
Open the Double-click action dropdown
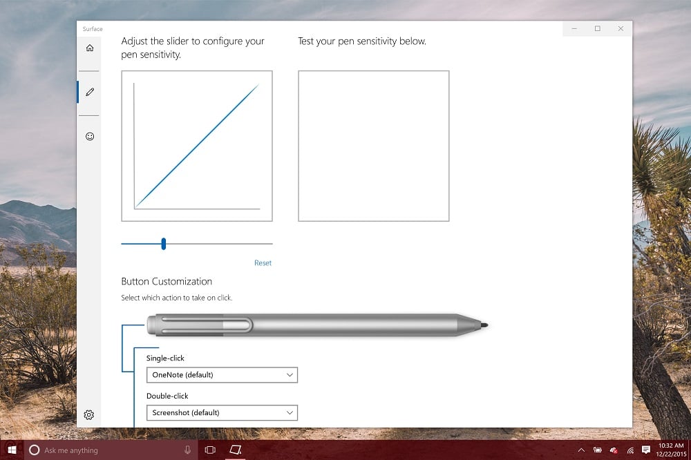221,412
